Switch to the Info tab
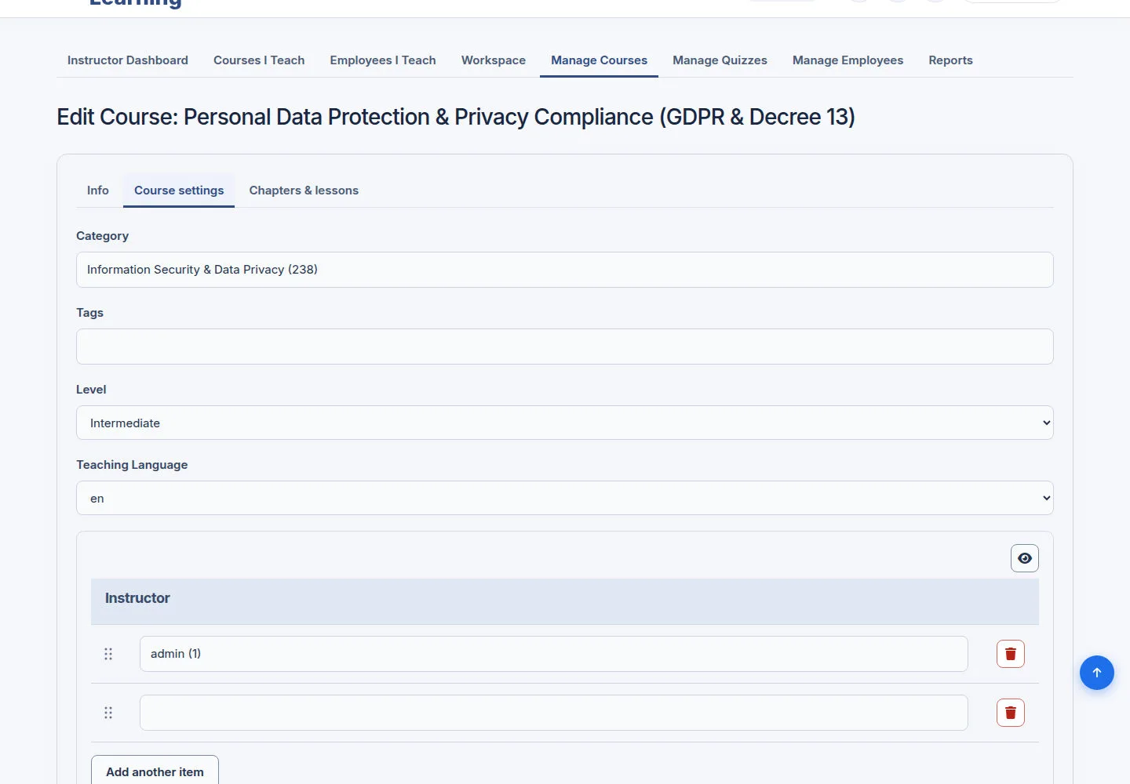The width and height of the screenshot is (1130, 784). [98, 191]
